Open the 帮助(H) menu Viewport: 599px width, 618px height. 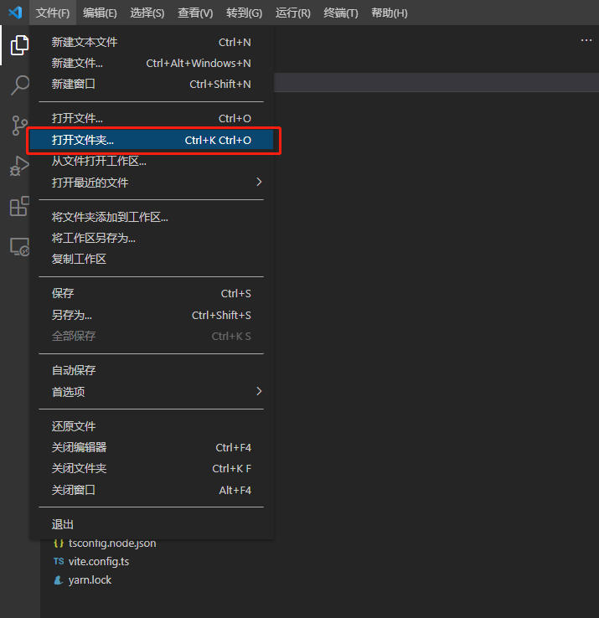(x=390, y=13)
